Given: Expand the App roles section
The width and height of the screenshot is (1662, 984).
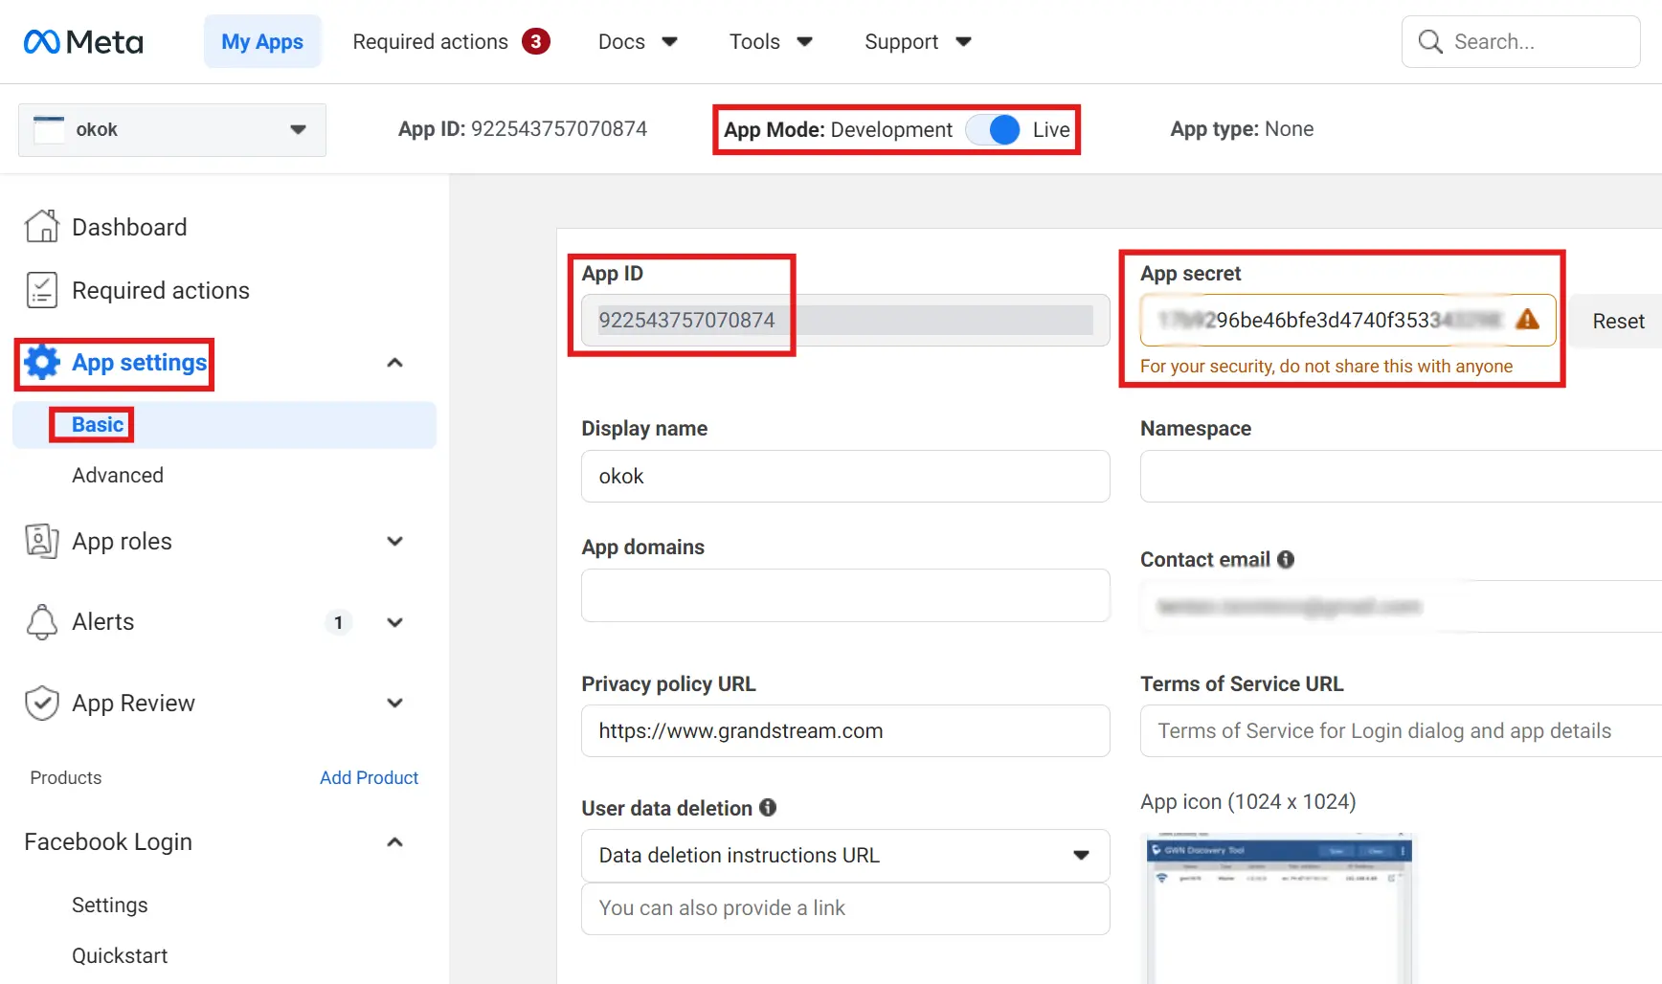Looking at the screenshot, I should click(x=394, y=541).
